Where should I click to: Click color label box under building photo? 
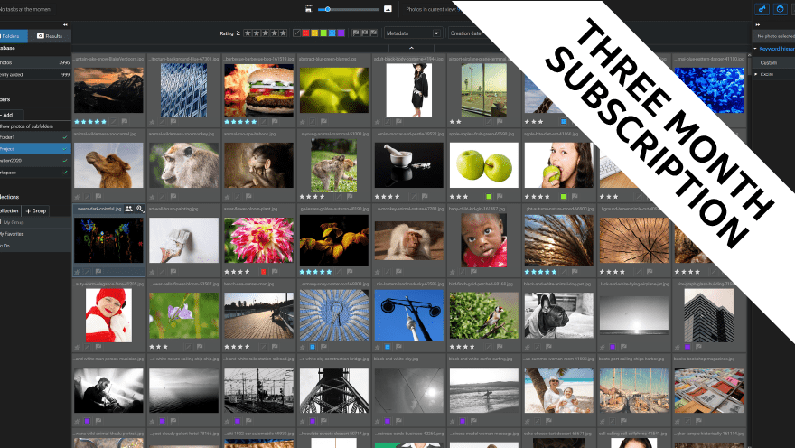click(687, 347)
